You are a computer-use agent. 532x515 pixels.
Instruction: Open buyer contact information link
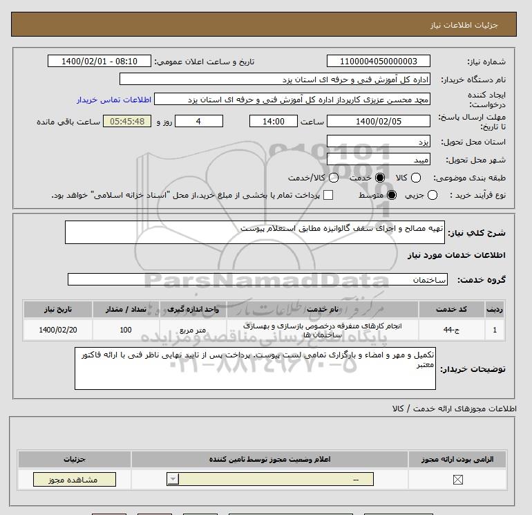[x=114, y=100]
